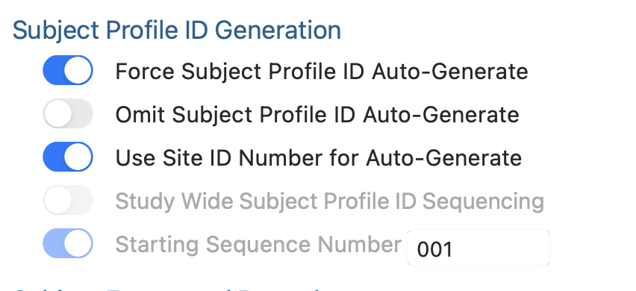Click the partially visible section heading at bottom

[x=170, y=289]
